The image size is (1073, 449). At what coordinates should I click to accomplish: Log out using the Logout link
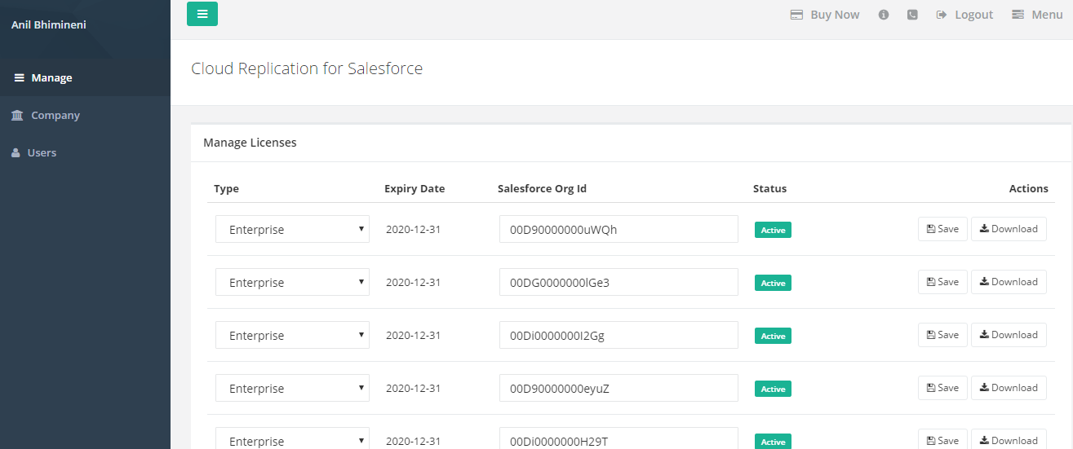[x=964, y=15]
